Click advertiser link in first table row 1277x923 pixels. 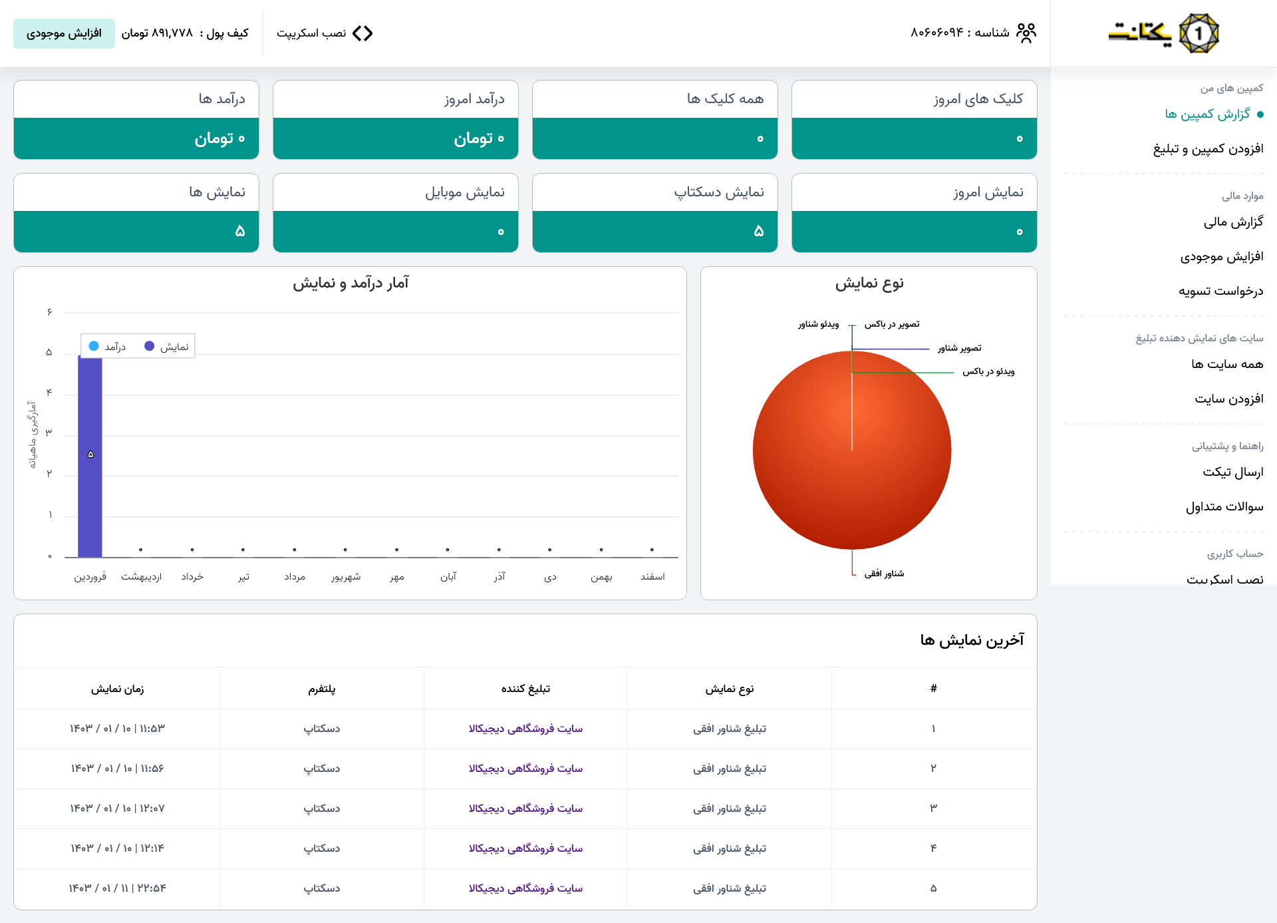tap(525, 729)
